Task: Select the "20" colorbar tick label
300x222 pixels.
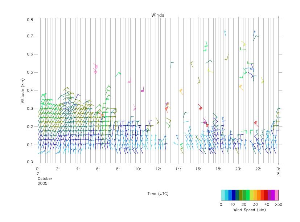Action: 244,204
